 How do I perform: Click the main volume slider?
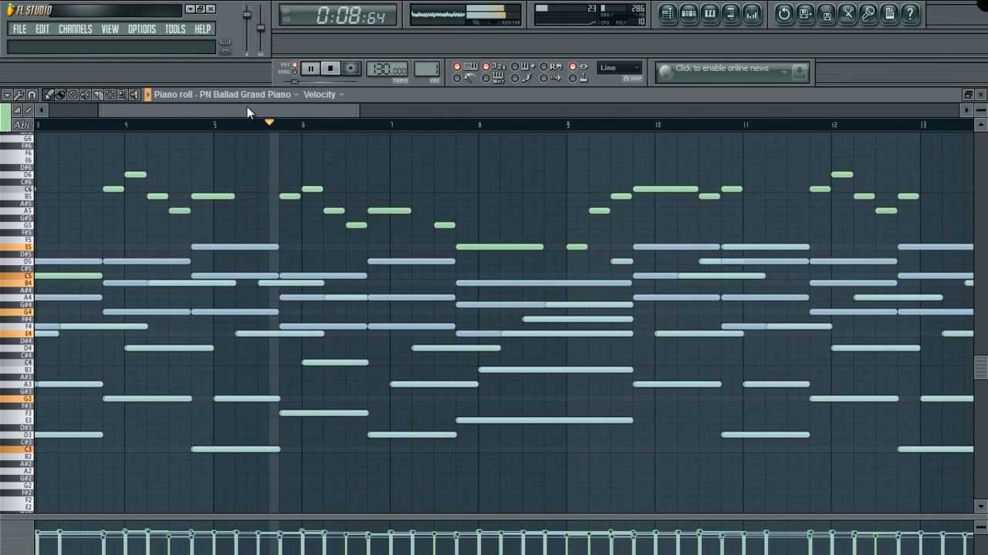(x=247, y=15)
